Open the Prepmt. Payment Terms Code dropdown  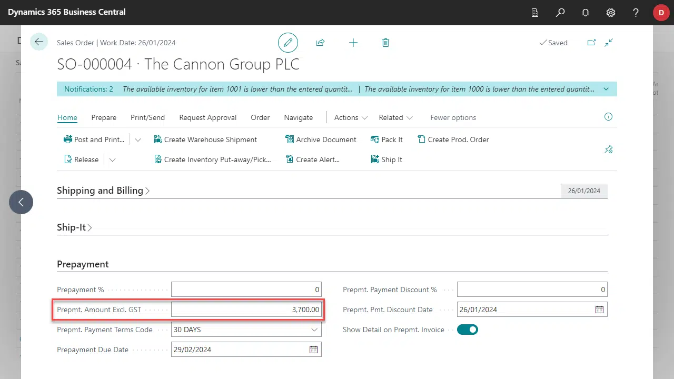pos(314,330)
